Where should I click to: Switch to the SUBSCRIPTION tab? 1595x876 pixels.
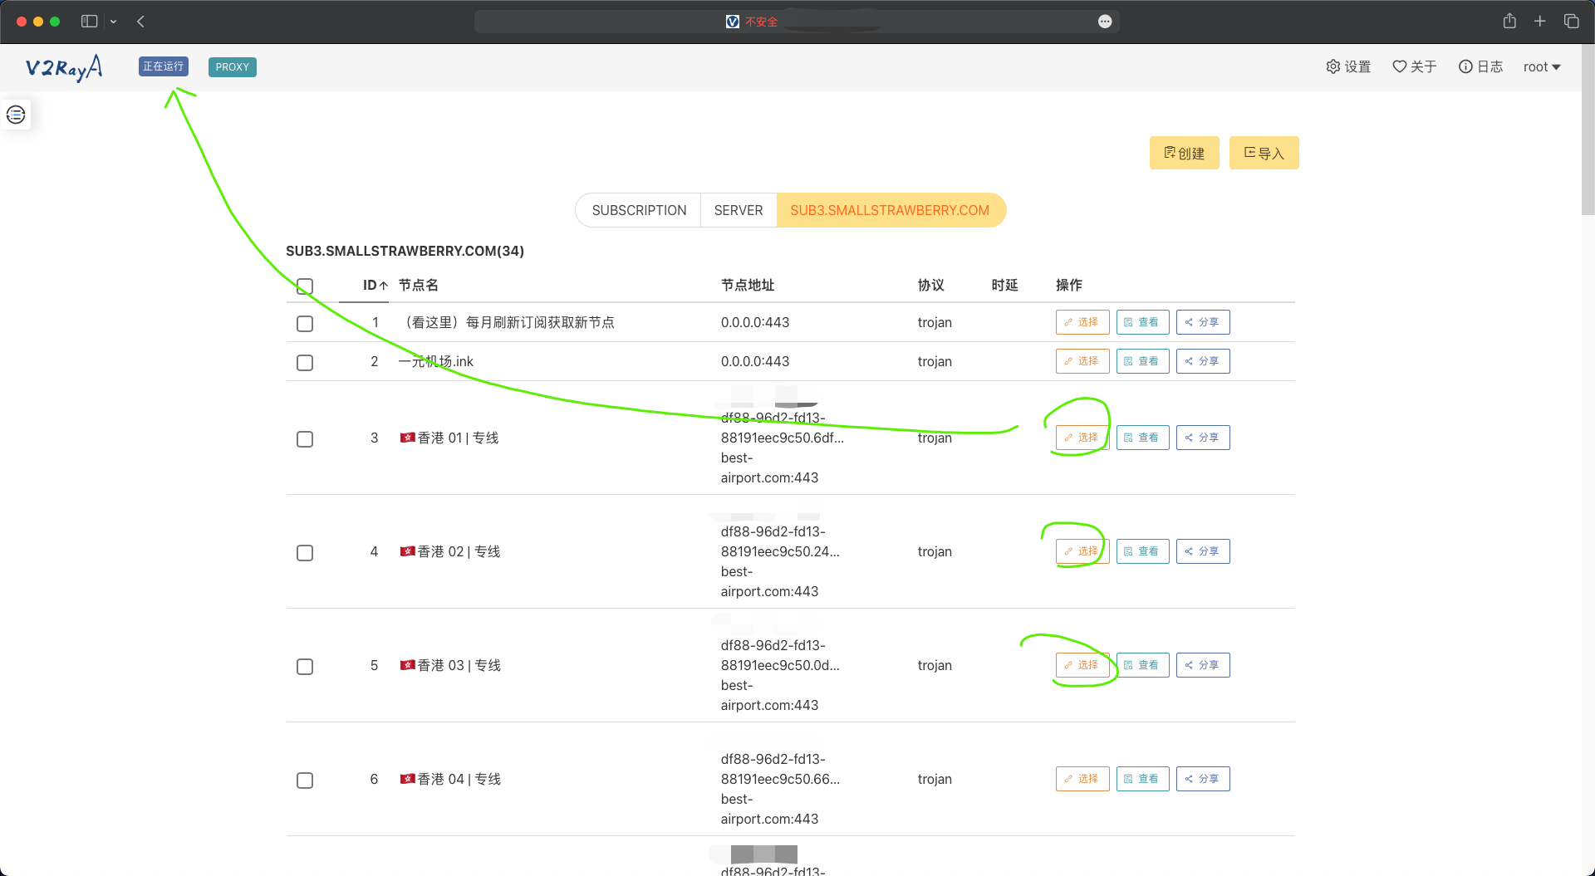tap(639, 210)
